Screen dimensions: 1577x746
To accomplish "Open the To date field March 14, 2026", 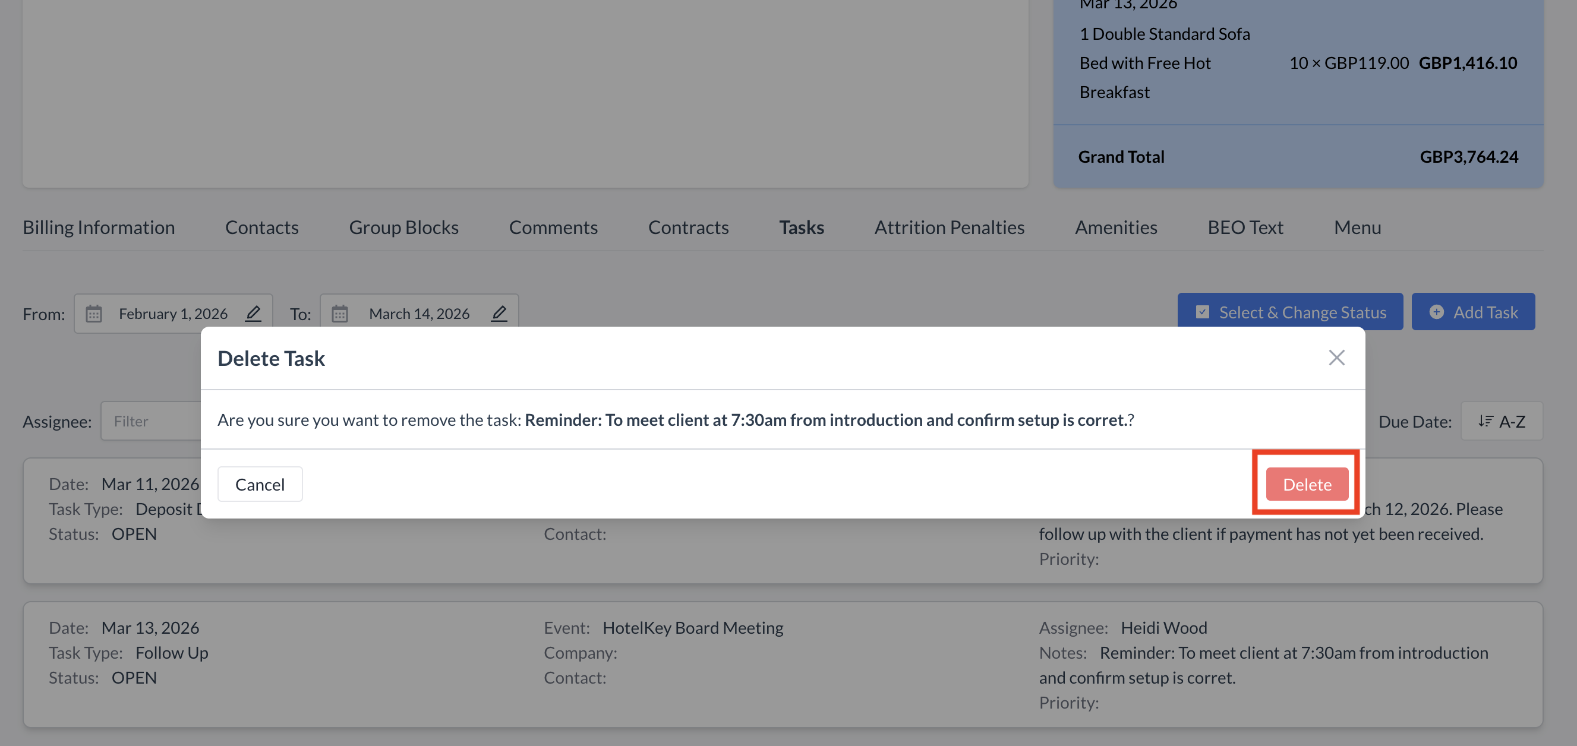I will (419, 314).
